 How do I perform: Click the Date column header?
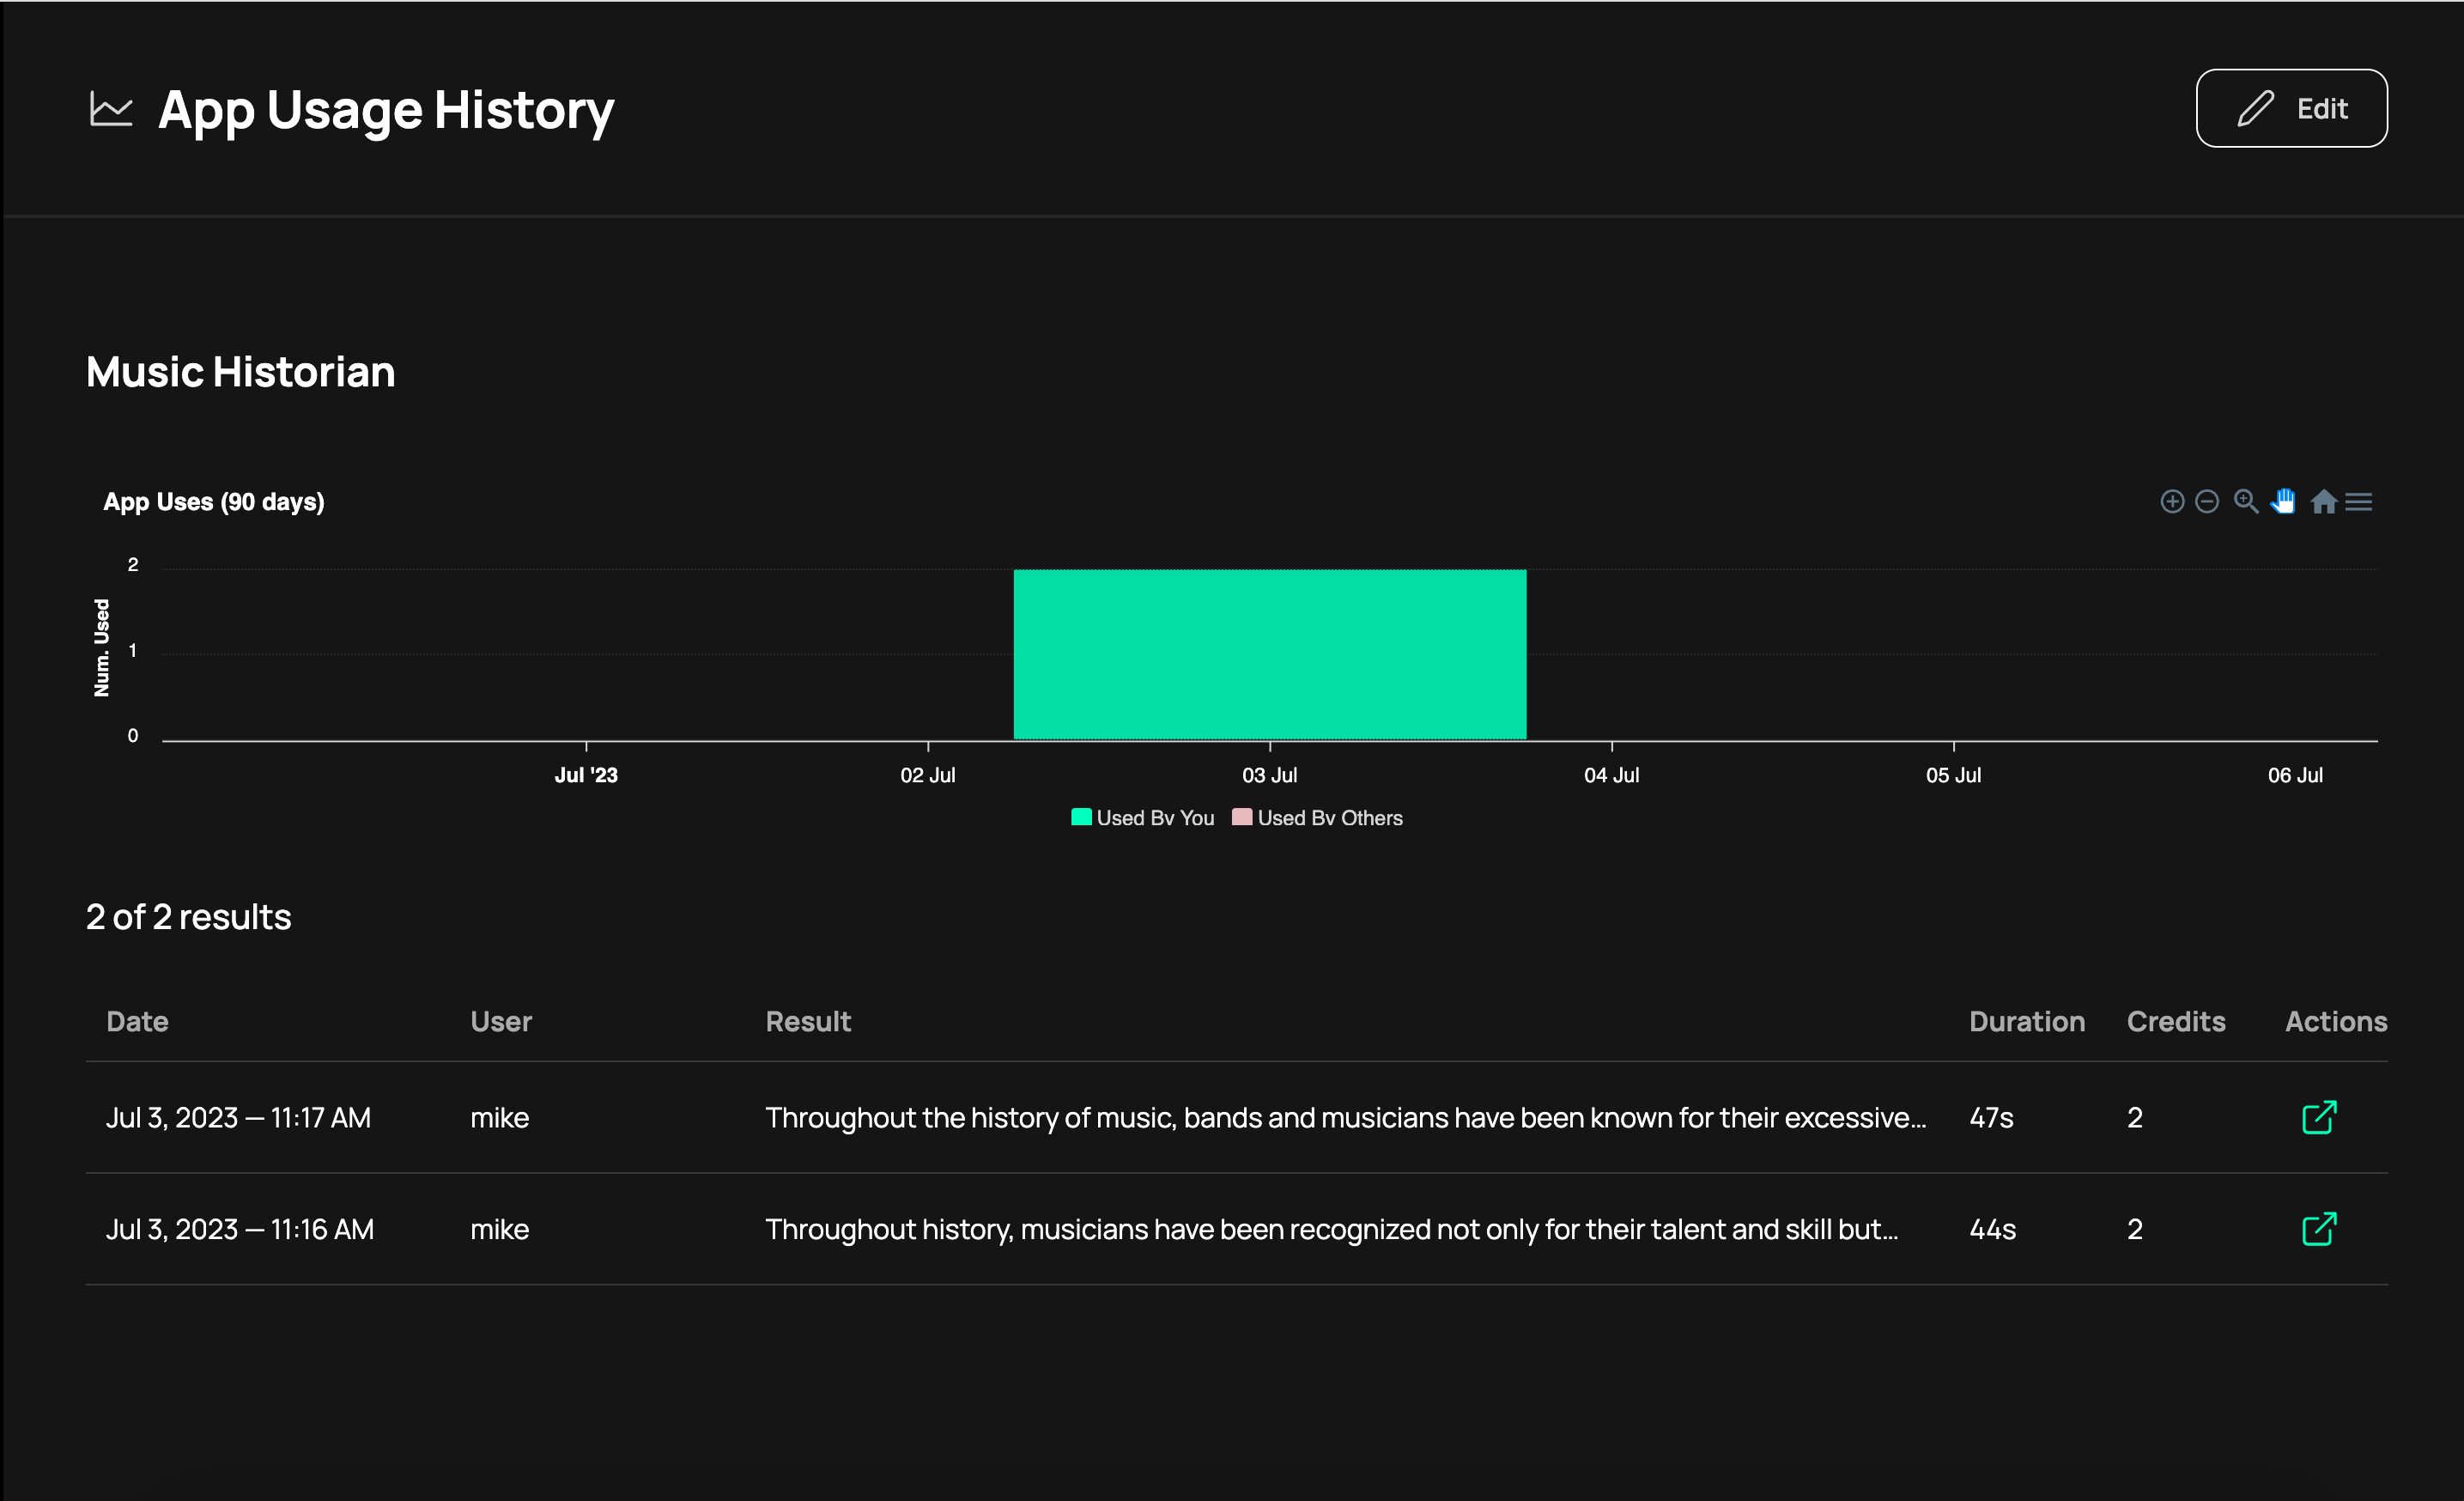(x=137, y=1021)
